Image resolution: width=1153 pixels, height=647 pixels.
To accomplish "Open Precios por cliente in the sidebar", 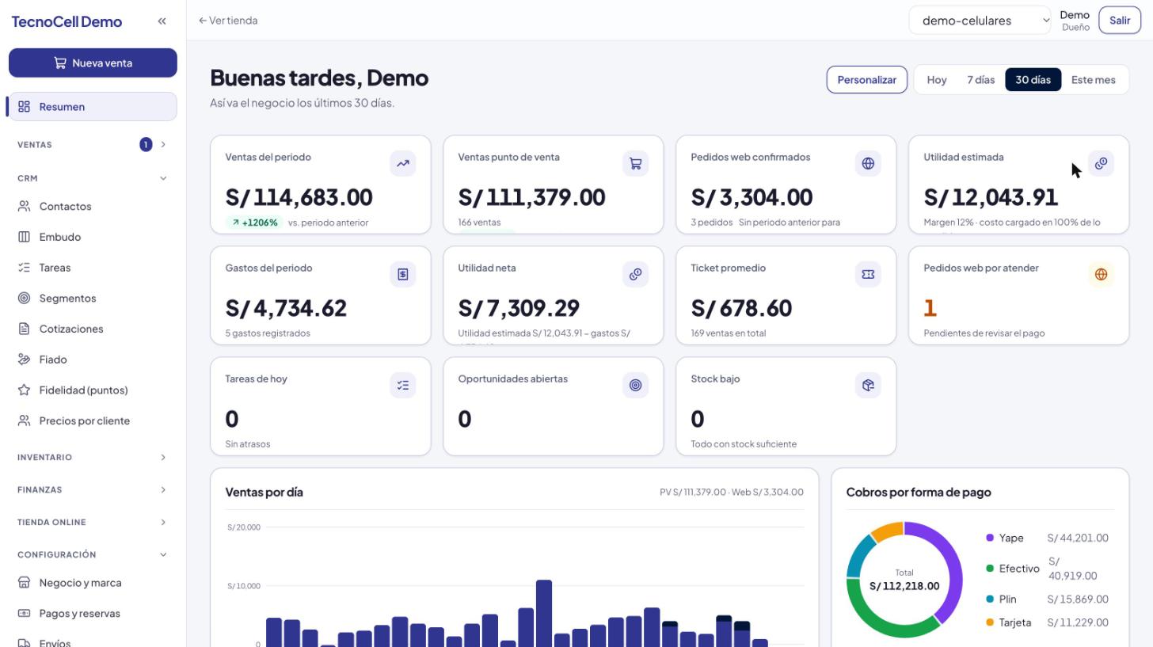I will click(x=93, y=421).
